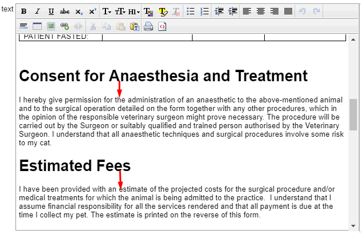Click the yellow highlight color tool
361x238 pixels.
pos(162,11)
